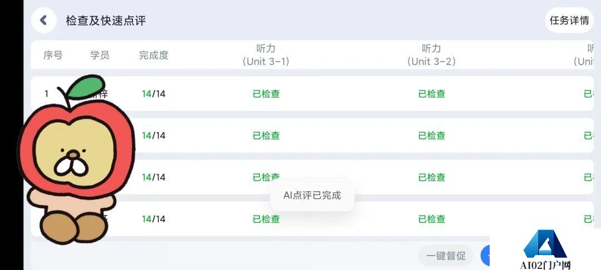Click the apple mascot sticker
Image resolution: width=601 pixels, height=270 pixels.
point(75,159)
